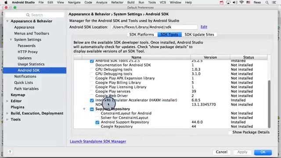Screen dimensions: 281x158
Task: Select Path Variables settings item
Action: click(x=26, y=89)
